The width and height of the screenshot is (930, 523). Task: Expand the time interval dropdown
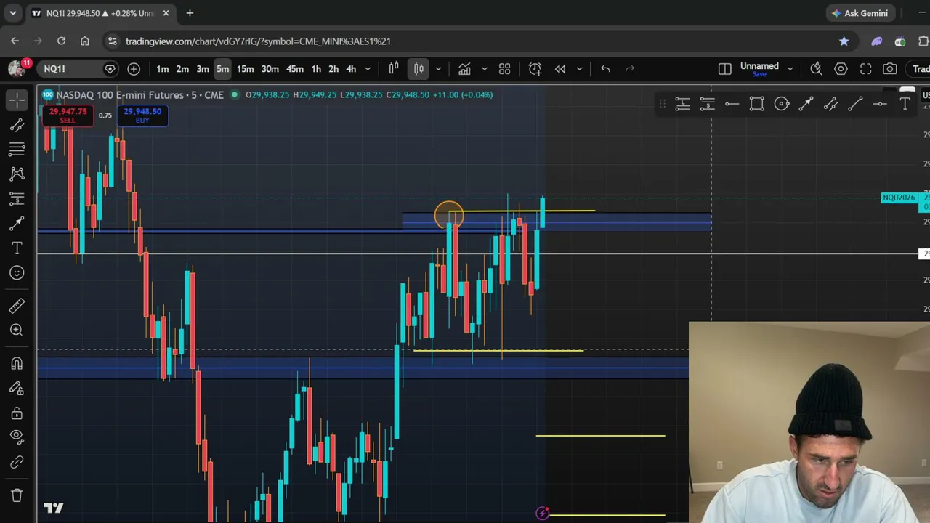click(x=368, y=69)
